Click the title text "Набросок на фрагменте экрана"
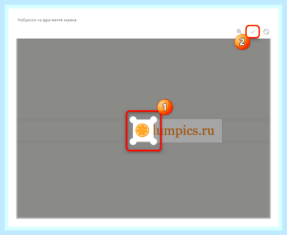The height and width of the screenshot is (235, 287). [47, 20]
